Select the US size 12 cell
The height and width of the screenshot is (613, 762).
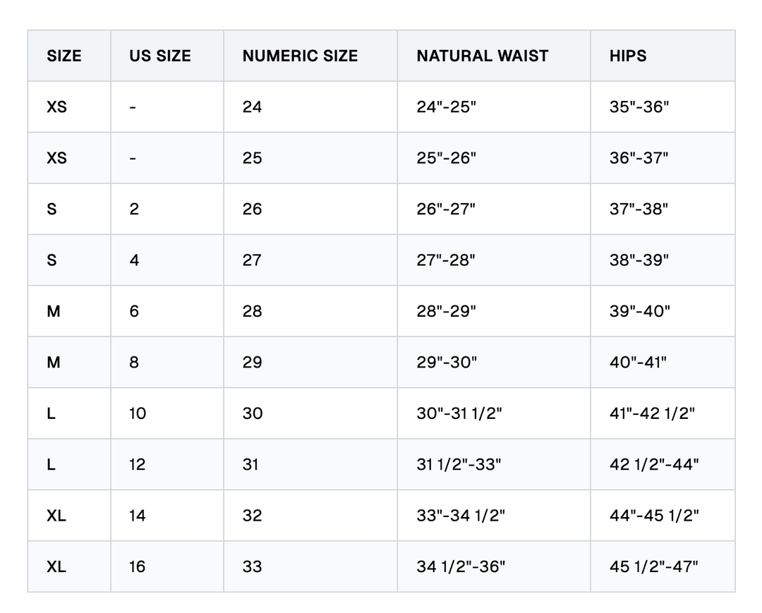click(137, 465)
